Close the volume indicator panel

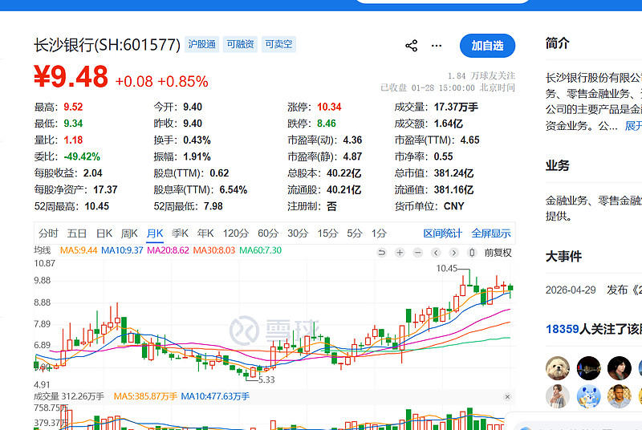pyautogui.click(x=507, y=397)
